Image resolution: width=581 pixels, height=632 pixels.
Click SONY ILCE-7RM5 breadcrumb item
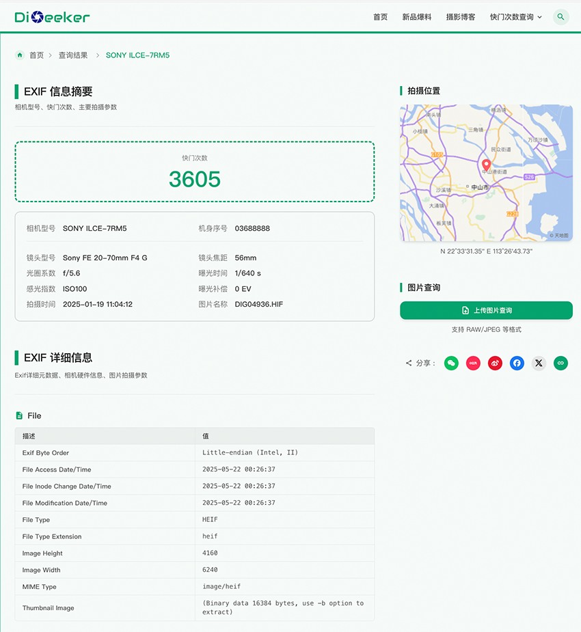tap(137, 55)
